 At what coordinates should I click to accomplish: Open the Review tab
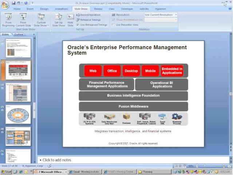point(98,9)
